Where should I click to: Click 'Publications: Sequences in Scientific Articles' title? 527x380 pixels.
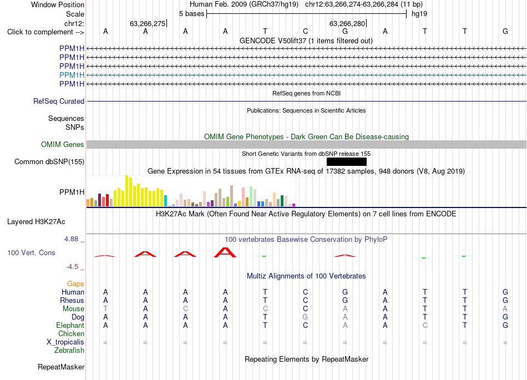pyautogui.click(x=306, y=110)
